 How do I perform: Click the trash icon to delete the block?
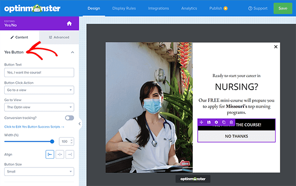tap(231, 122)
